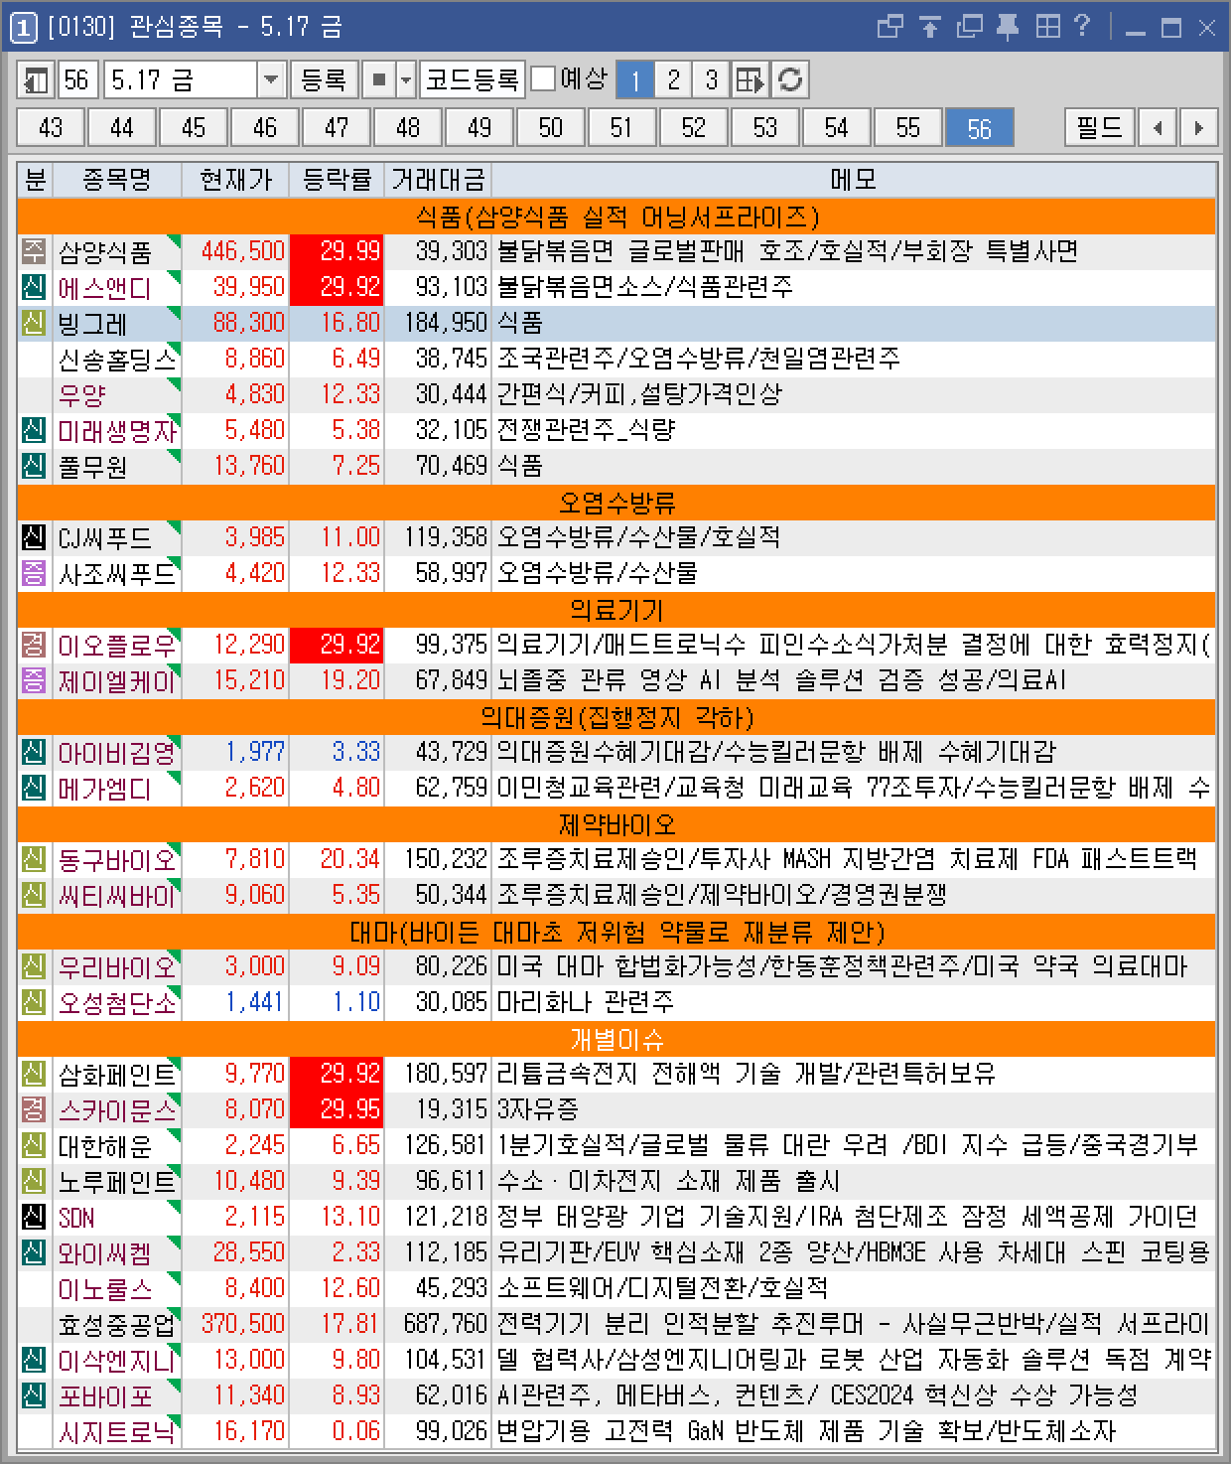This screenshot has width=1231, height=1464.
Task: Click the 신 icon beside 풀무원
Action: [34, 466]
